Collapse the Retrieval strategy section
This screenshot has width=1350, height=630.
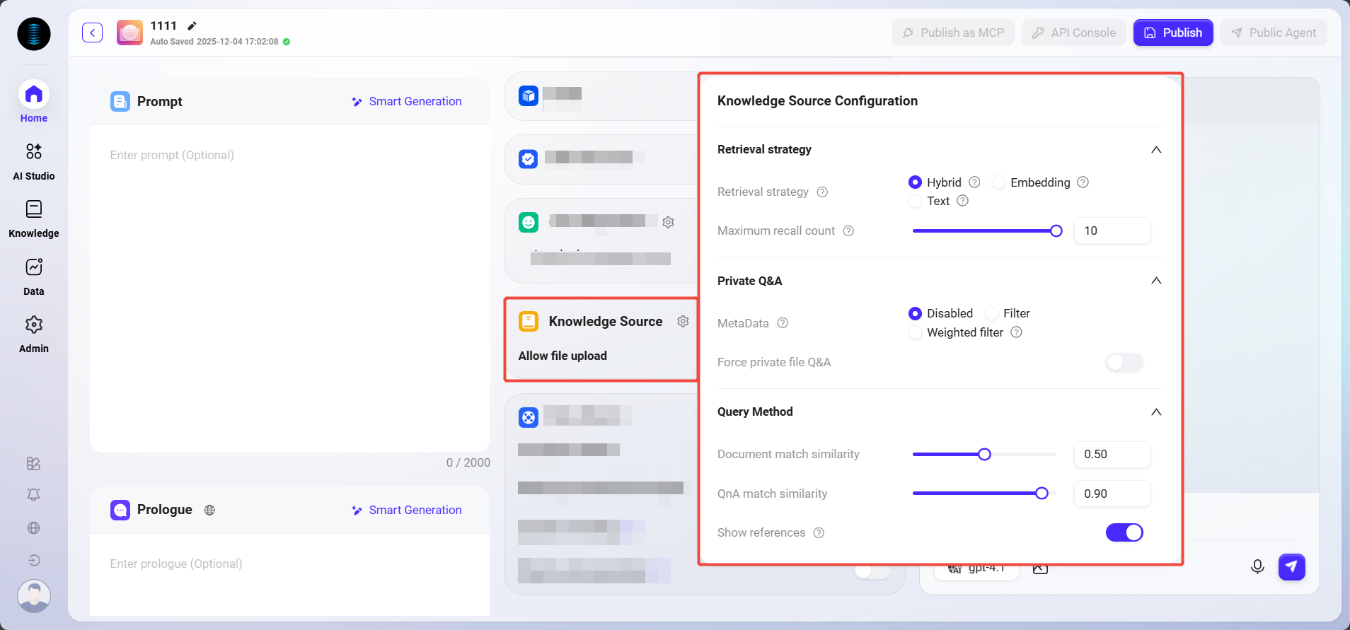(x=1155, y=150)
